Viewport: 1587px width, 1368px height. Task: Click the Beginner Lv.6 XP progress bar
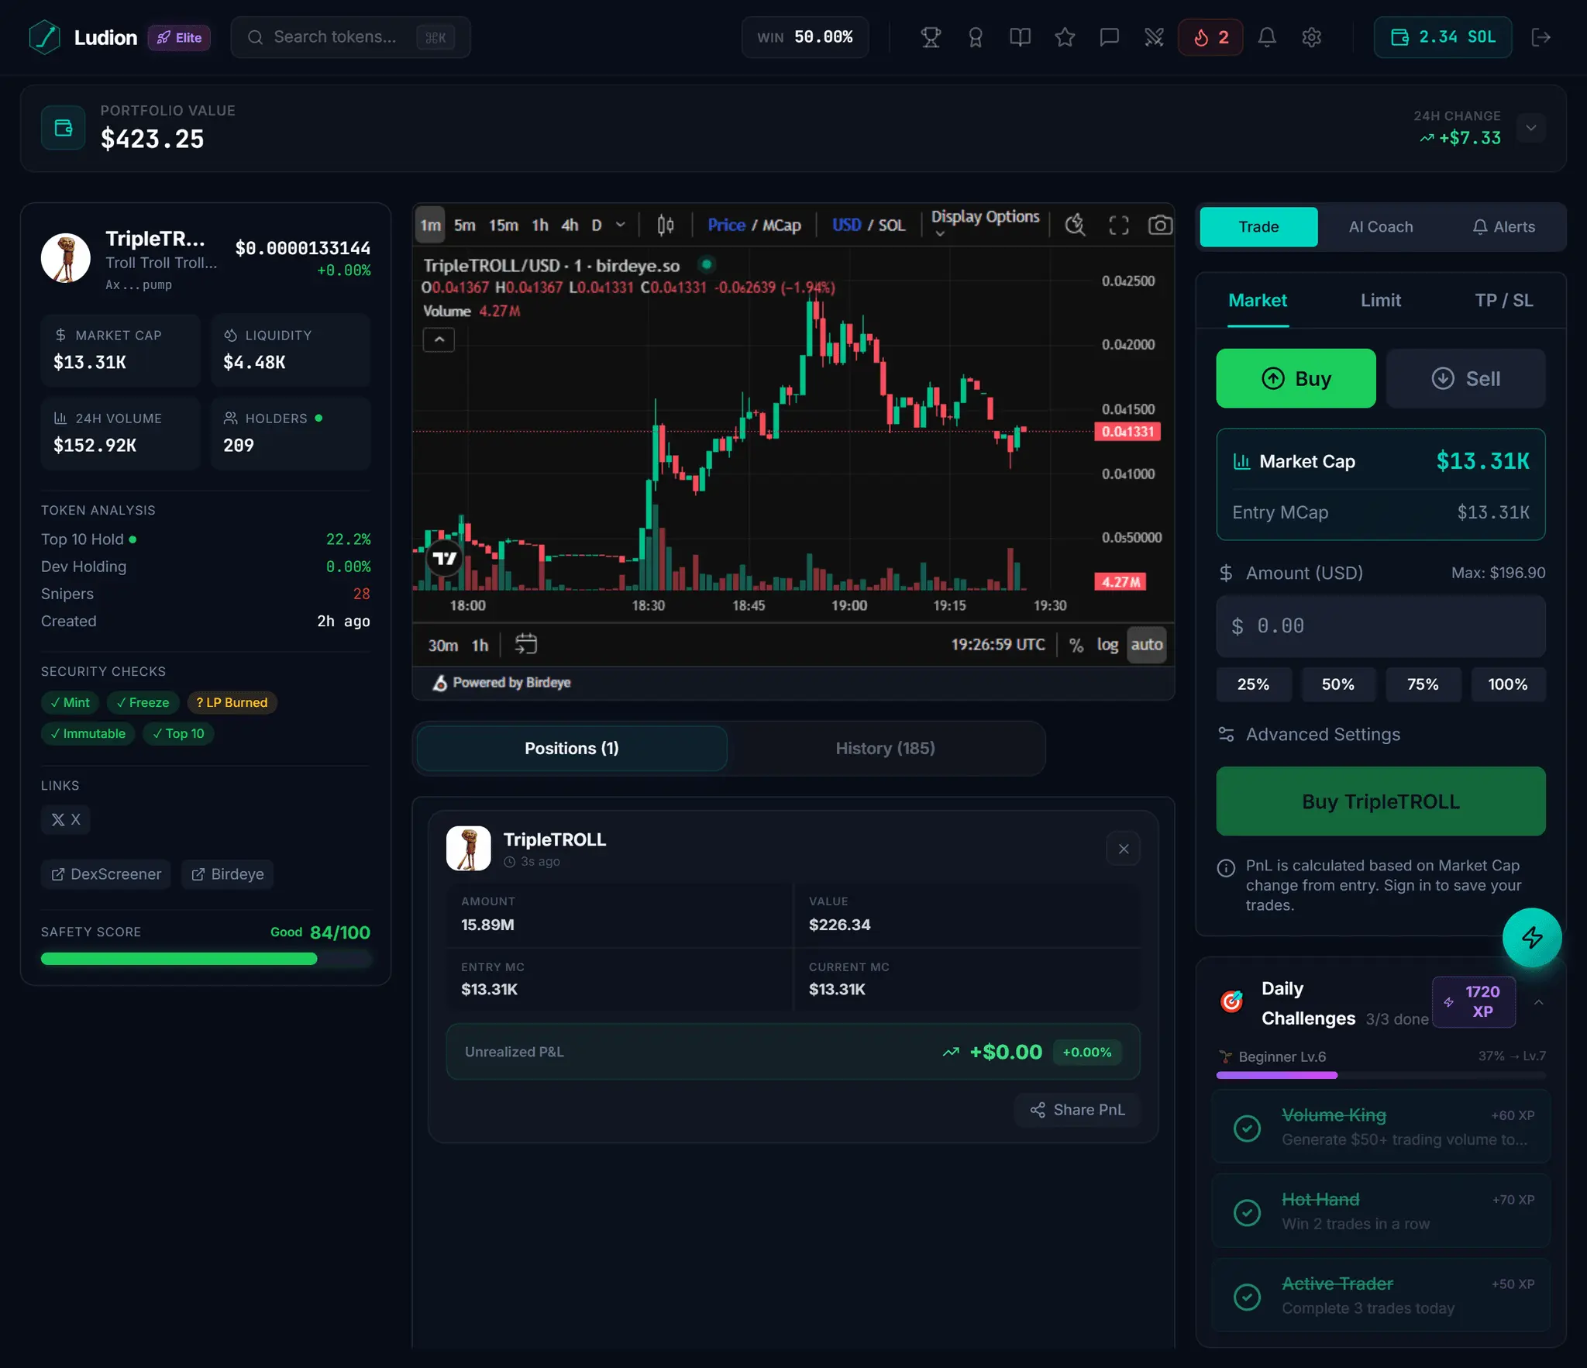tap(1381, 1076)
